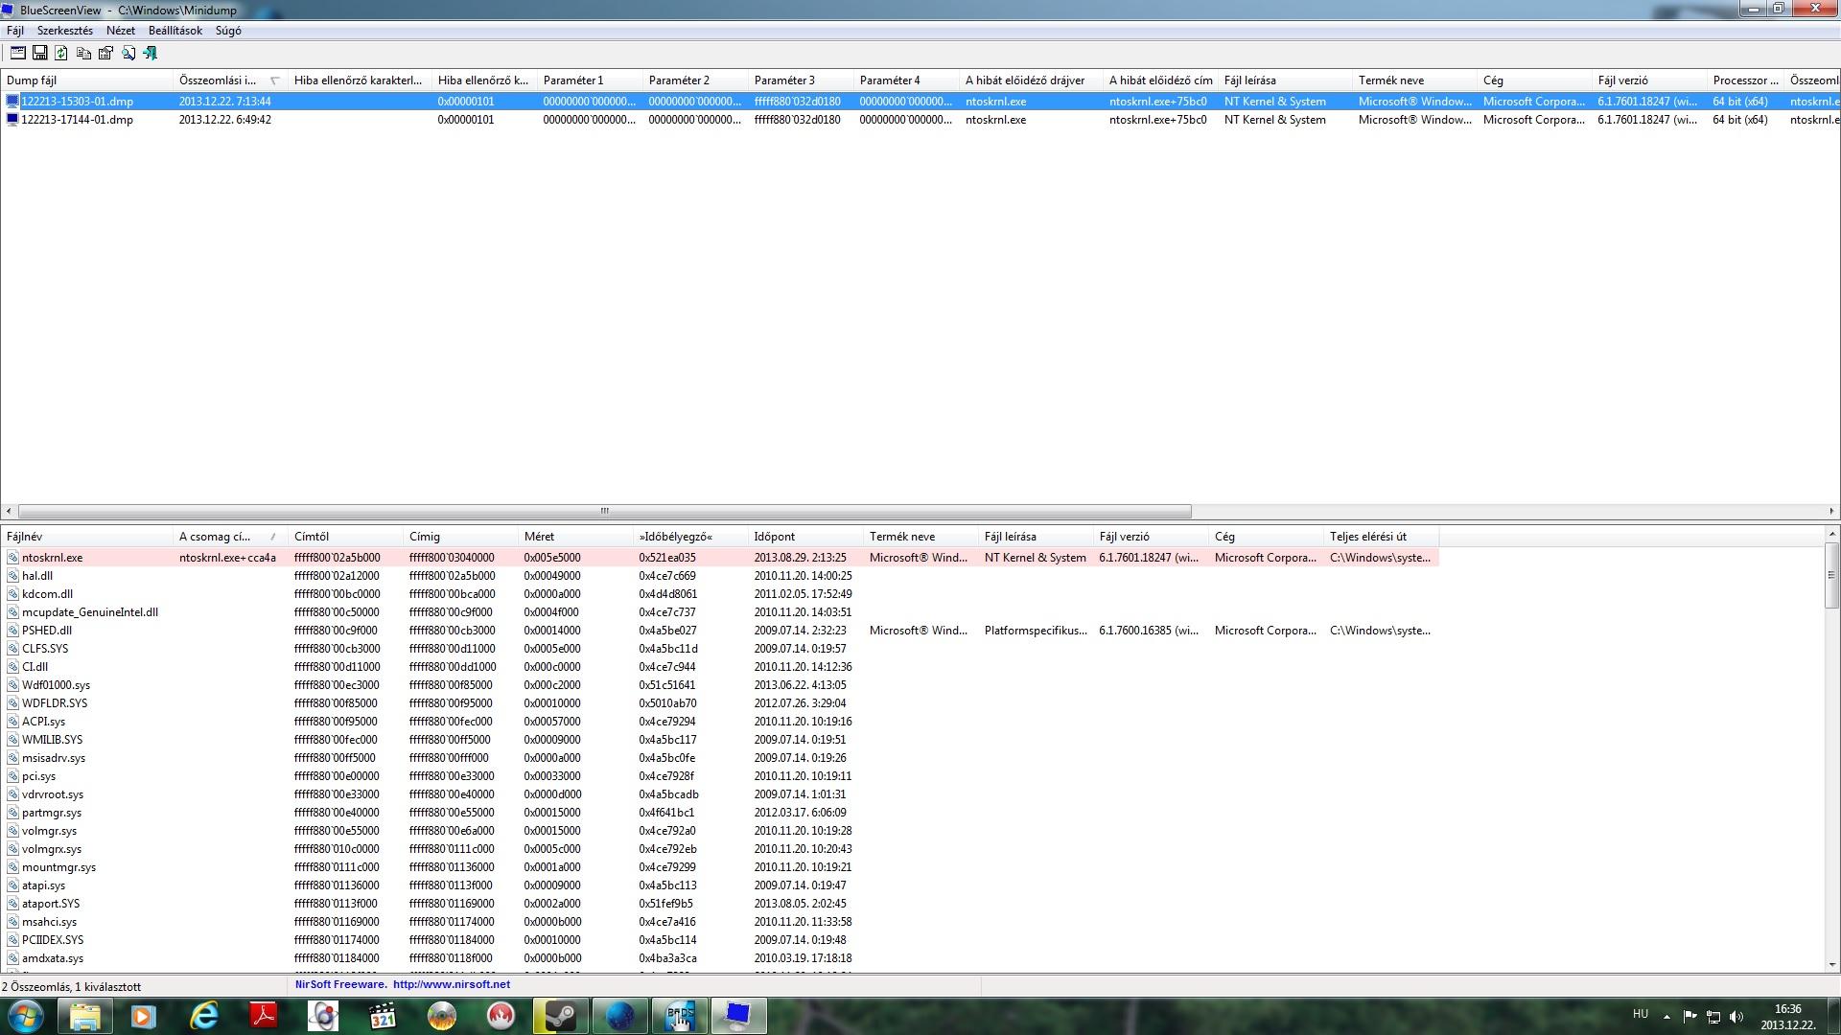Switch to BlueScreenView taskbar button

[738, 1016]
